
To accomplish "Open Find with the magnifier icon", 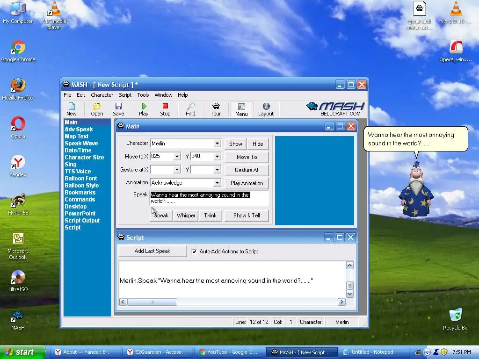I will coord(190,109).
